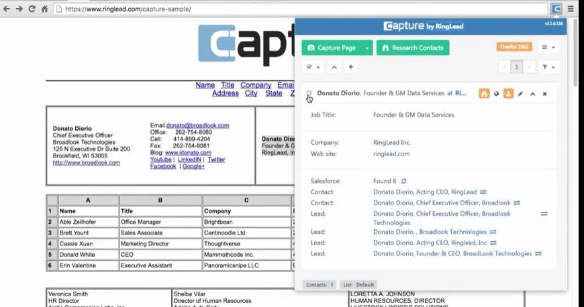This screenshot has width=584, height=307.
Task: Go to previous page of contacts
Action: [x=504, y=67]
